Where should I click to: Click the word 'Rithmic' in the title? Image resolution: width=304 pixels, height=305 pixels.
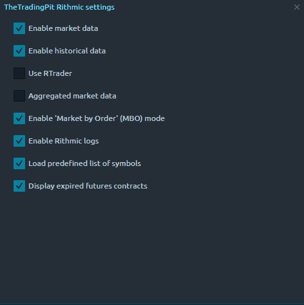[x=70, y=7]
